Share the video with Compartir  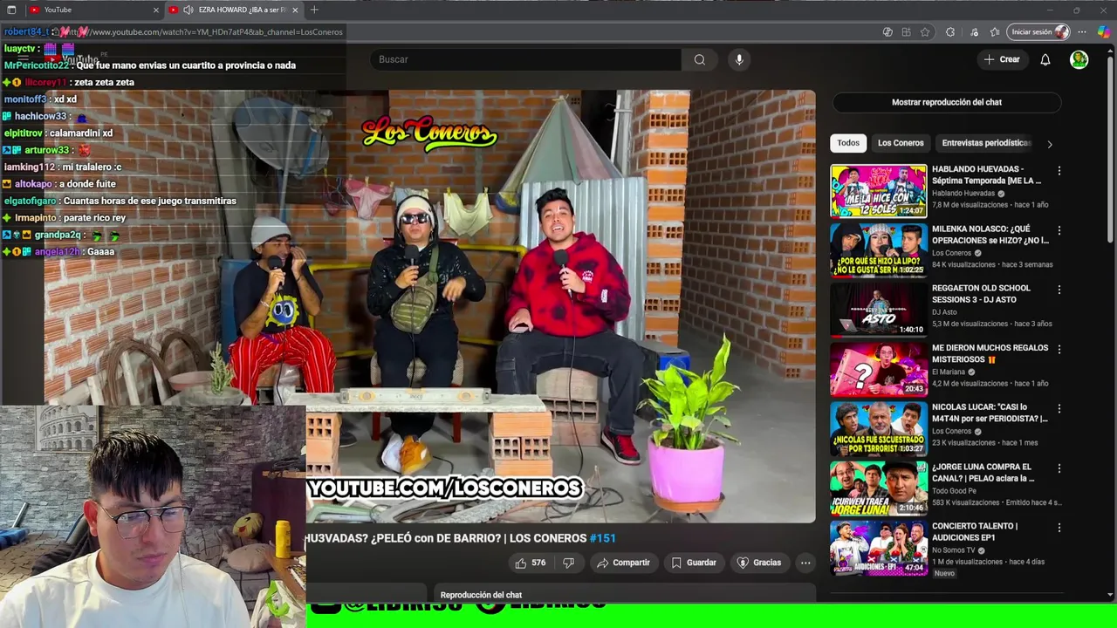click(623, 563)
